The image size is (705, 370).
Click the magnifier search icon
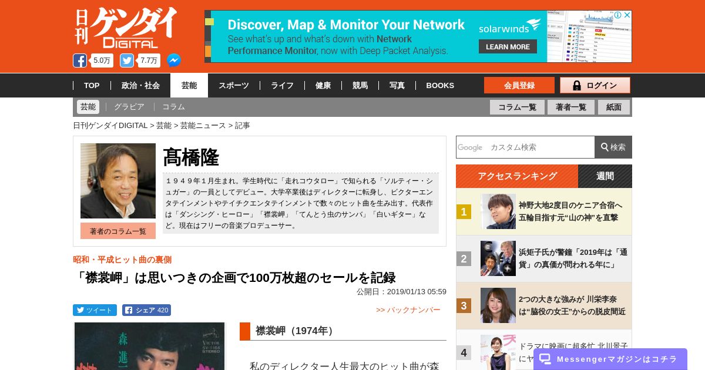(x=605, y=147)
